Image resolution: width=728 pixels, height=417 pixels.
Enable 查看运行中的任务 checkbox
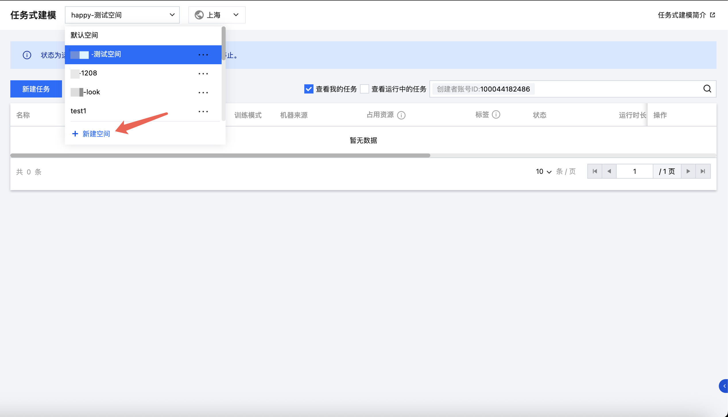point(365,89)
